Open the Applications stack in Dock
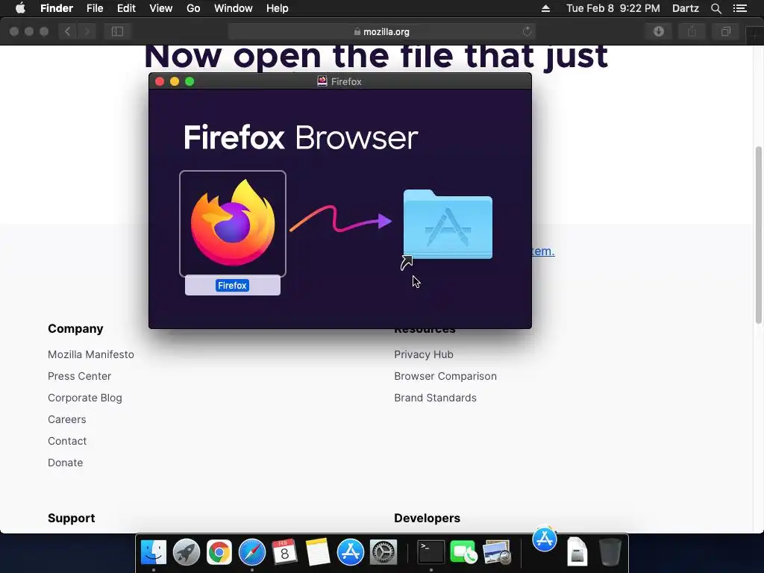The image size is (764, 573). click(x=544, y=539)
